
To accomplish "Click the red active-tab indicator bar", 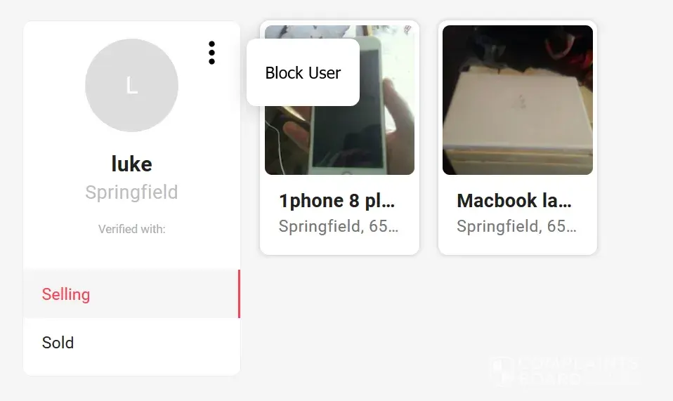I will 239,294.
